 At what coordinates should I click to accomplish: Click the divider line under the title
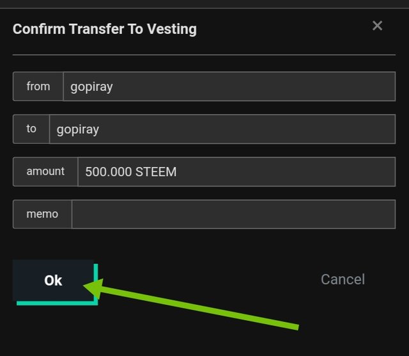click(204, 55)
